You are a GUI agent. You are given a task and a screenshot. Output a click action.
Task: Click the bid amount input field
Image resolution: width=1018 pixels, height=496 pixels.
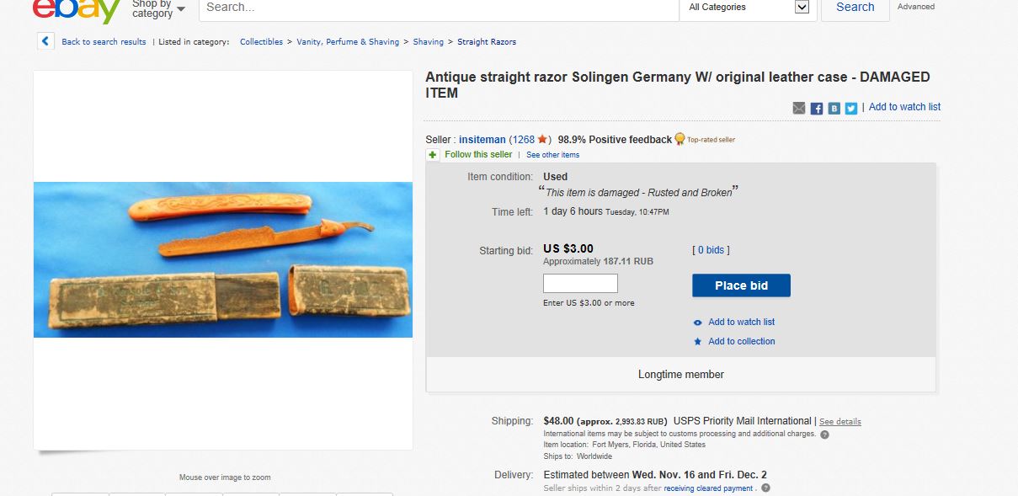[580, 284]
